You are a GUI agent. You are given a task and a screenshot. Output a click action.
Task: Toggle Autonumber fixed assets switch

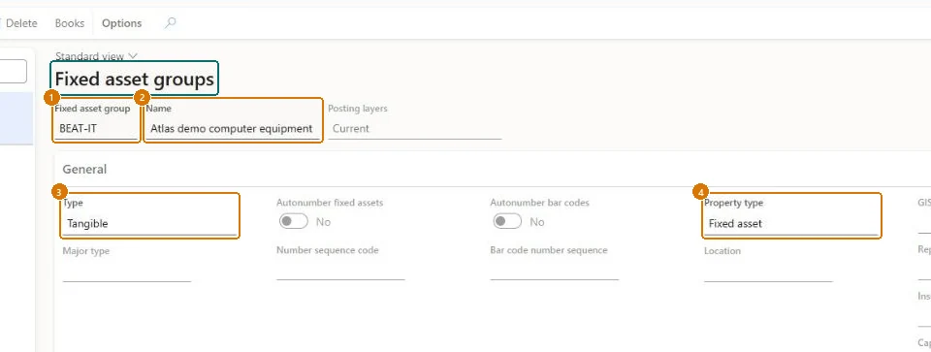tap(293, 222)
